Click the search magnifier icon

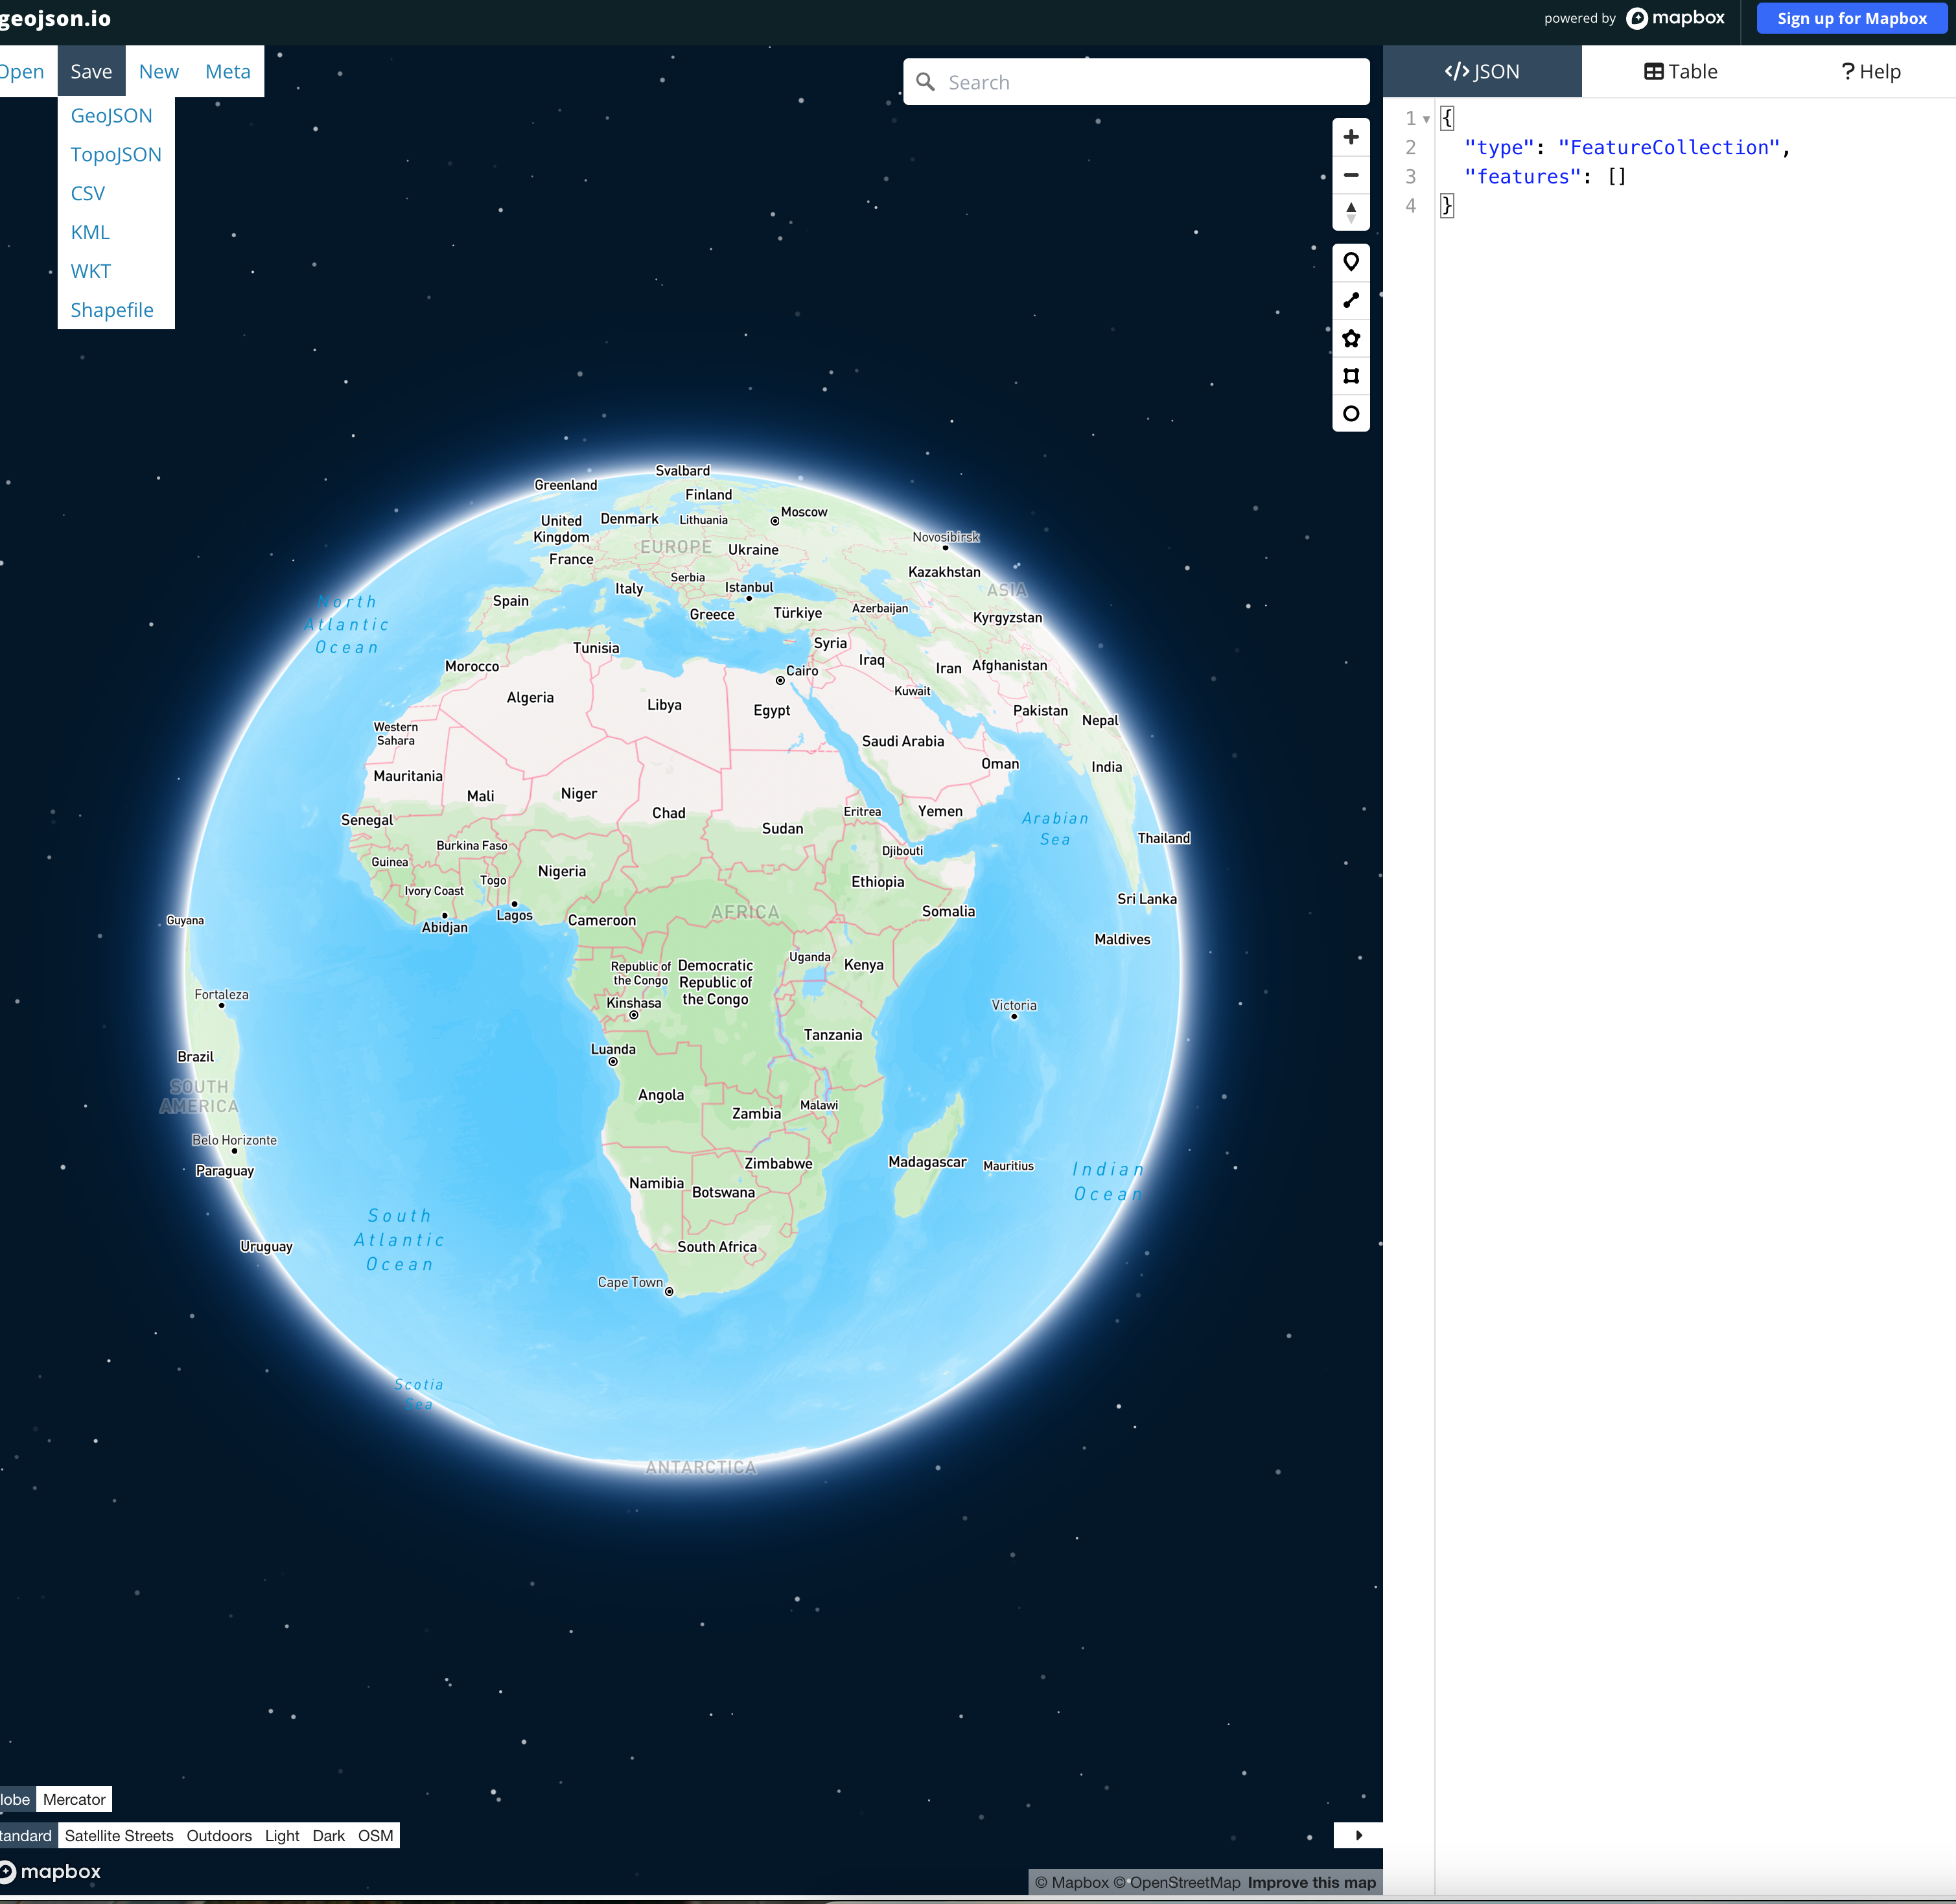point(925,82)
